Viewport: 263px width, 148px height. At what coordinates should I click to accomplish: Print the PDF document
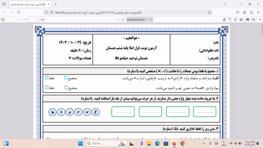[x=248, y=20]
